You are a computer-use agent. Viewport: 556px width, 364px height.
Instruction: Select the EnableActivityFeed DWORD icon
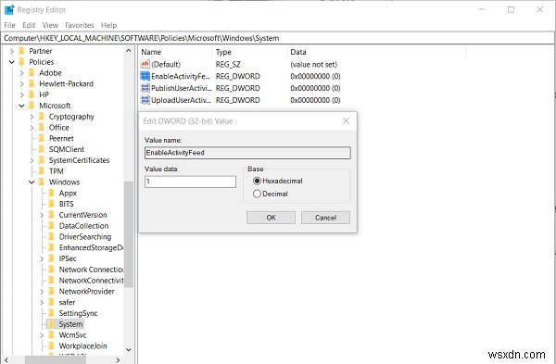145,76
